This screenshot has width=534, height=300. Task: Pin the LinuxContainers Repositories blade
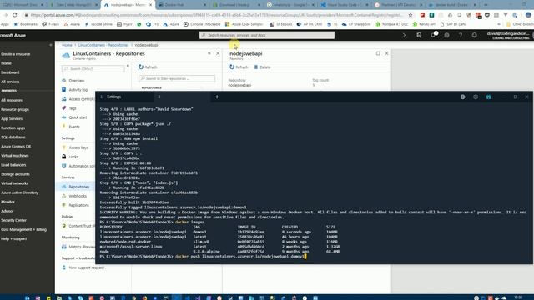coord(209,53)
